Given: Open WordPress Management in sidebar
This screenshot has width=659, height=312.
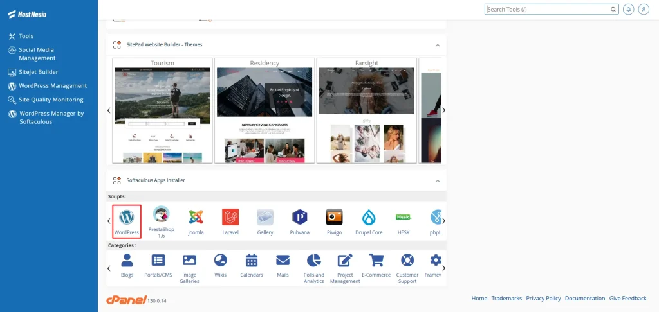Looking at the screenshot, I should click(48, 86).
